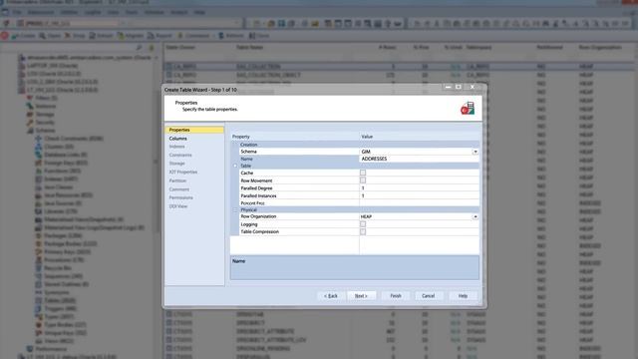
Task: Open the IOT Properties wizard step
Action: click(183, 173)
